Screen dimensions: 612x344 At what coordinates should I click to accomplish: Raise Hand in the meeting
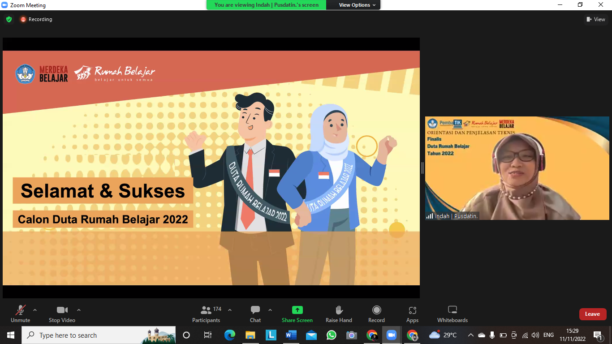[339, 314]
